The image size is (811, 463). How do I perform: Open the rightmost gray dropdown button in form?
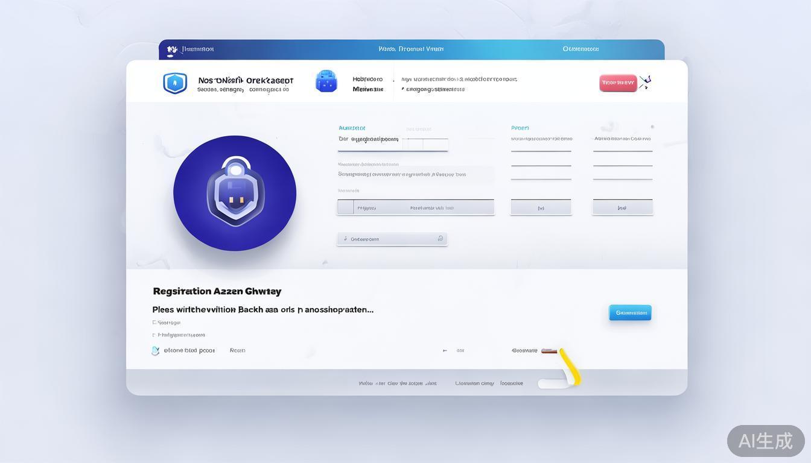tap(622, 207)
